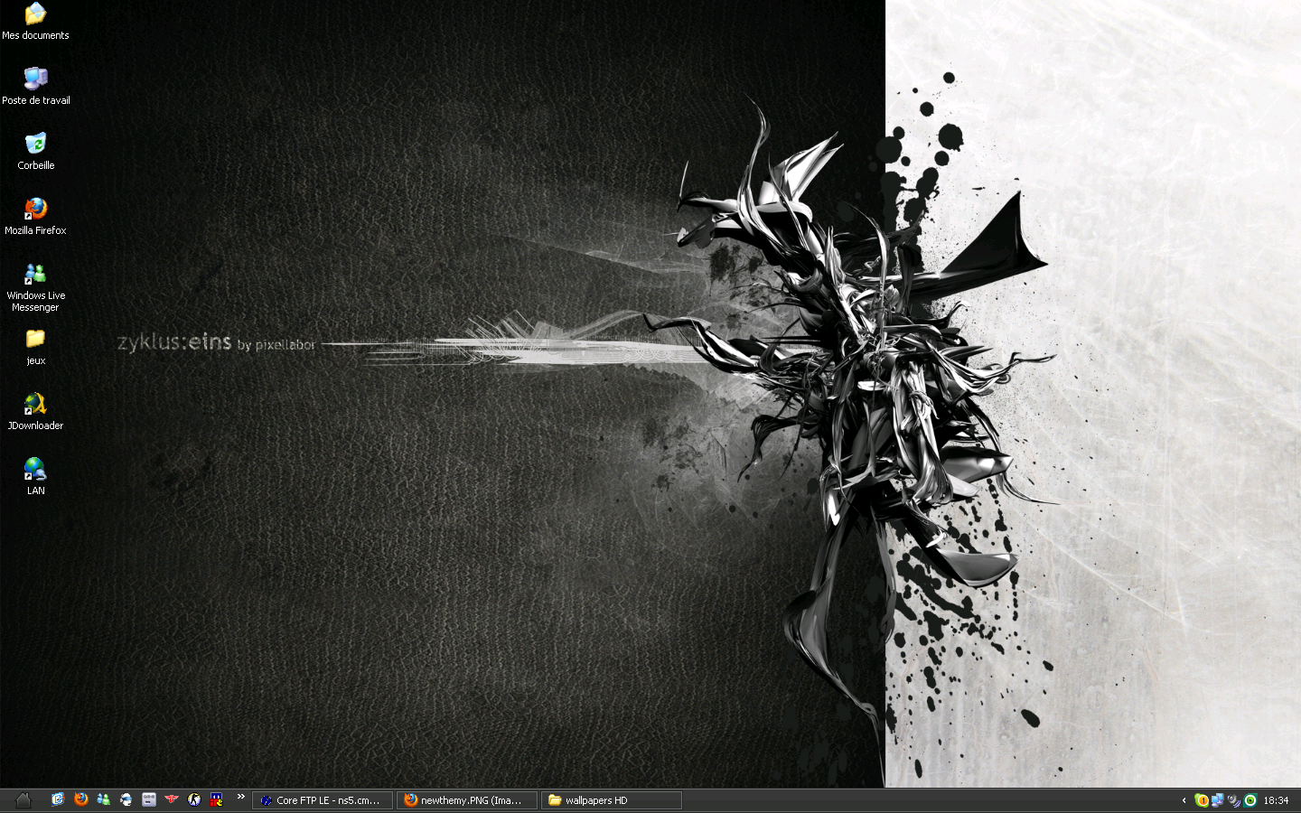Image resolution: width=1301 pixels, height=813 pixels.
Task: Select the JDownloader desktop shortcut
Action: 35,412
